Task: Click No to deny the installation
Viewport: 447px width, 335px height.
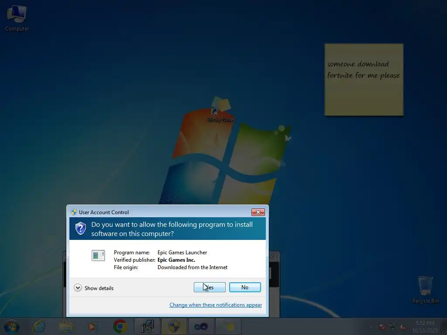Action: pos(245,287)
